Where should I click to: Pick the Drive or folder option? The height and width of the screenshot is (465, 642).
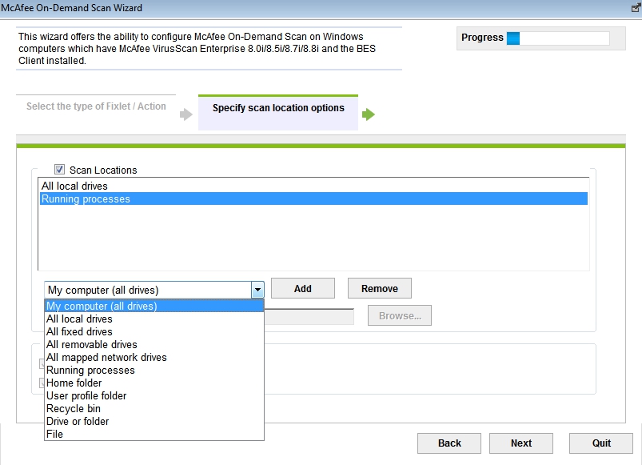(78, 421)
